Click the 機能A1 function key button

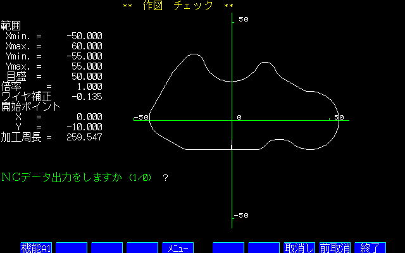tap(36, 248)
